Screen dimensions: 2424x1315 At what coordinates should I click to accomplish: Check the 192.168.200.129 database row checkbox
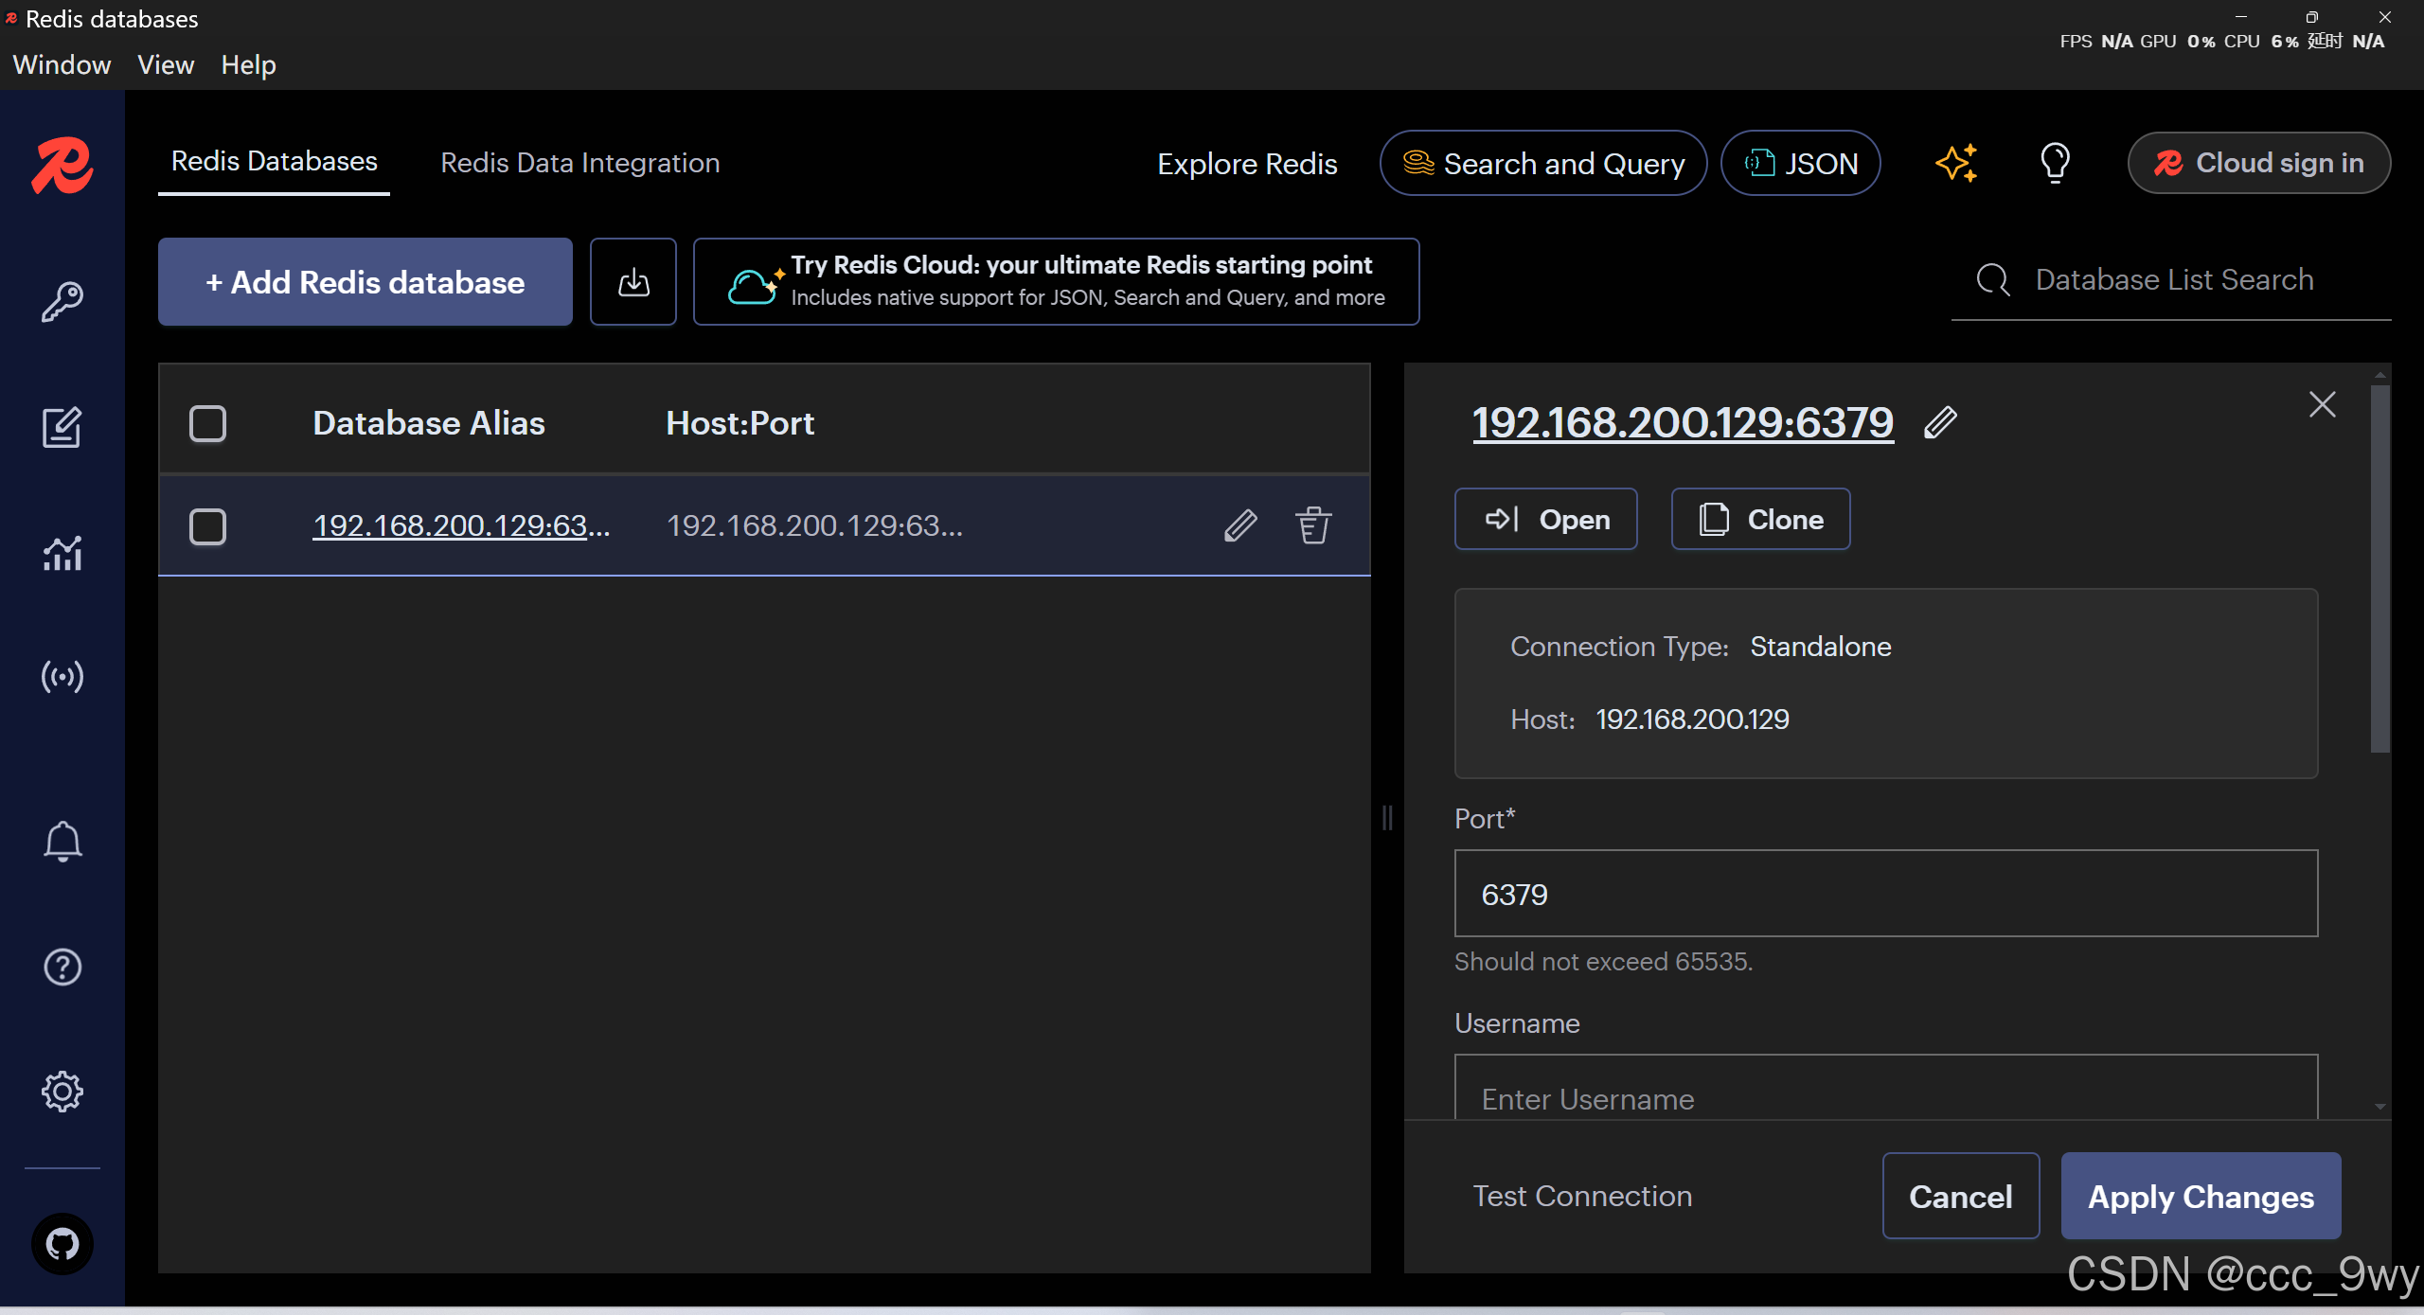(207, 526)
